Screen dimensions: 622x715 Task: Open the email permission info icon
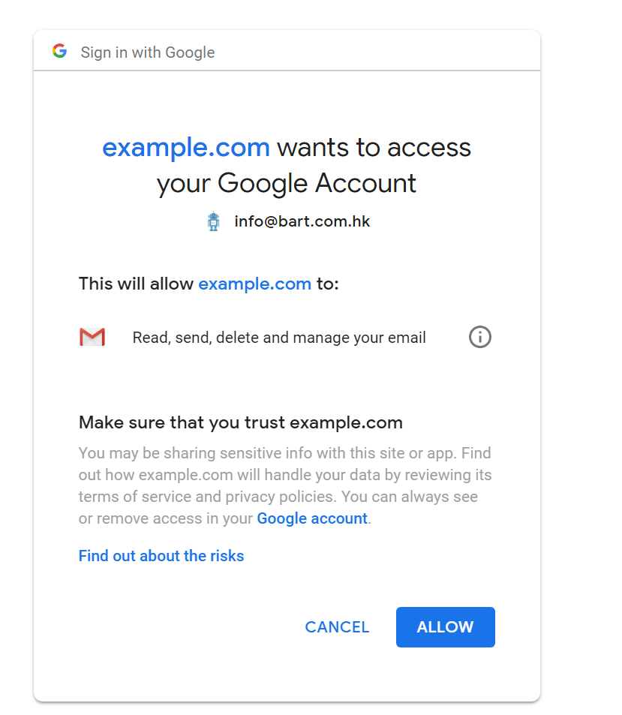click(x=480, y=338)
